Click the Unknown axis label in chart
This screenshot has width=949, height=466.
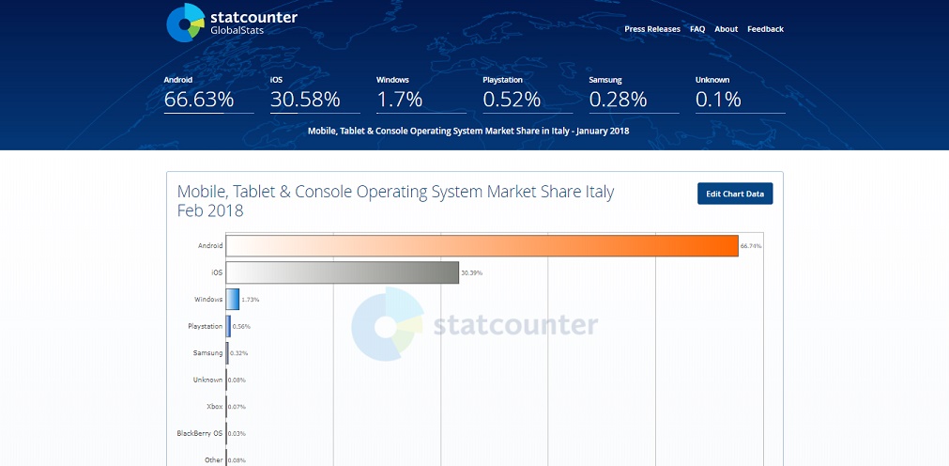click(x=208, y=380)
